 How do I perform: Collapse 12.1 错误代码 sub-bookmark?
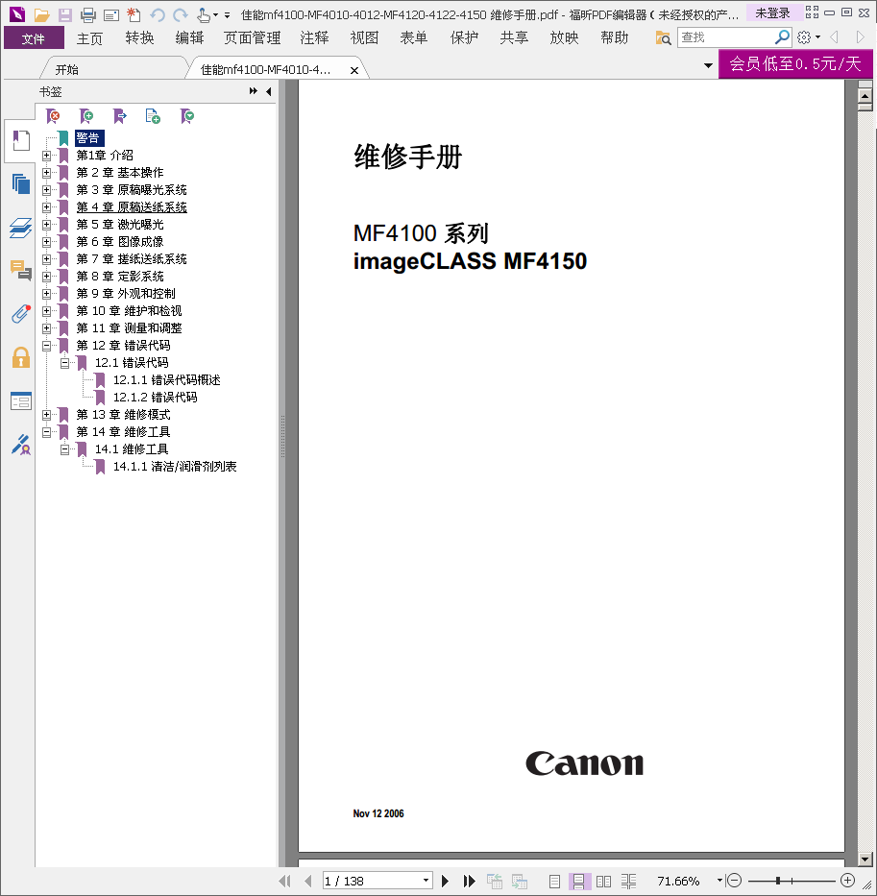tap(65, 362)
